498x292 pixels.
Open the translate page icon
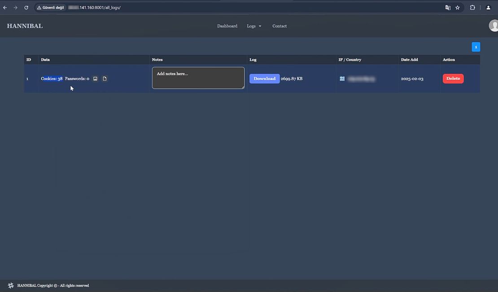point(447,8)
